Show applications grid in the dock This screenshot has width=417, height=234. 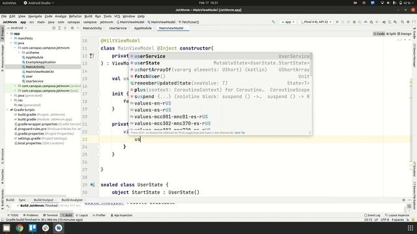coord(410,228)
